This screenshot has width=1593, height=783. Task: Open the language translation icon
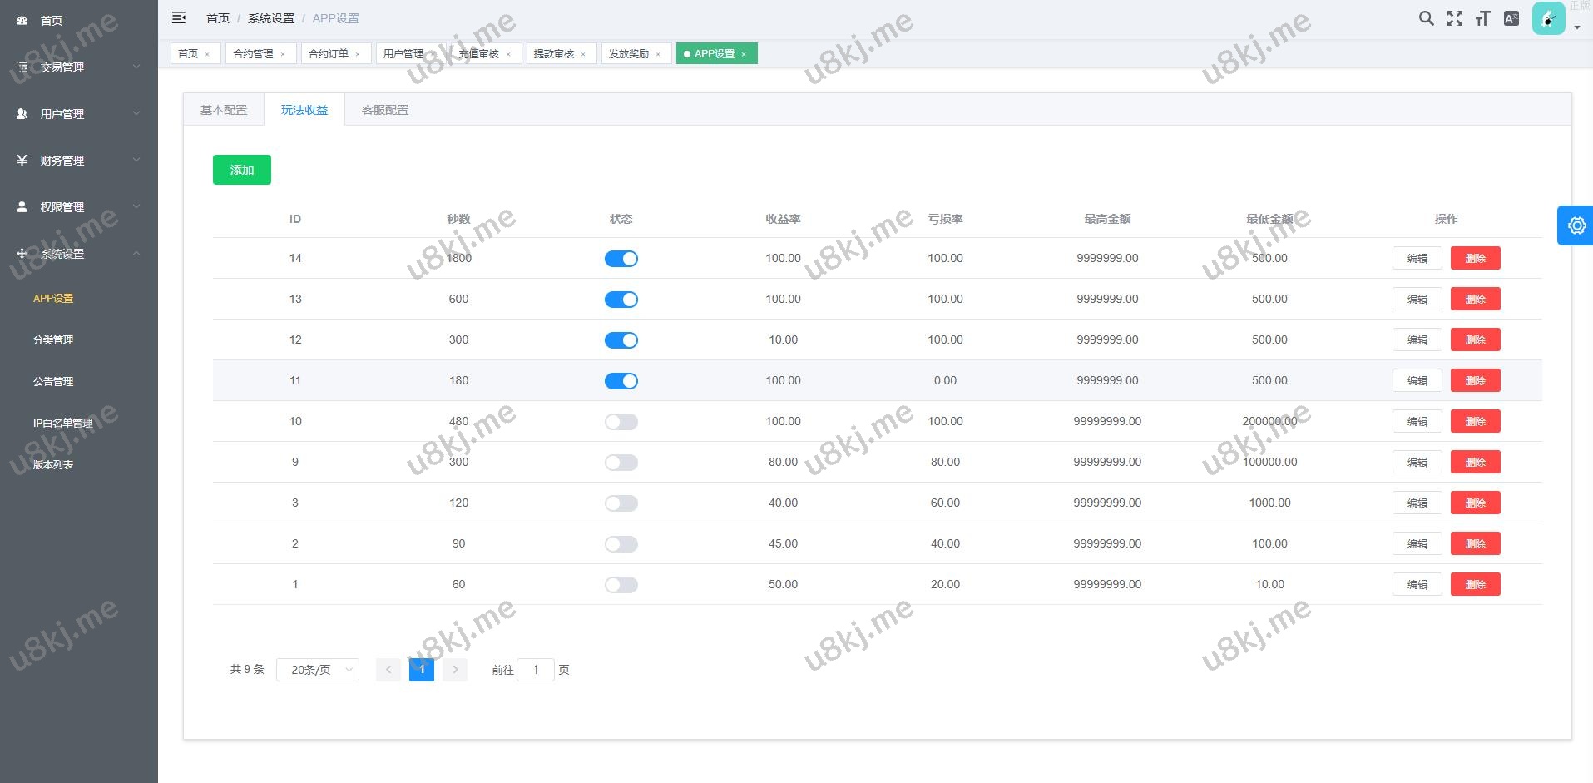pos(1511,18)
